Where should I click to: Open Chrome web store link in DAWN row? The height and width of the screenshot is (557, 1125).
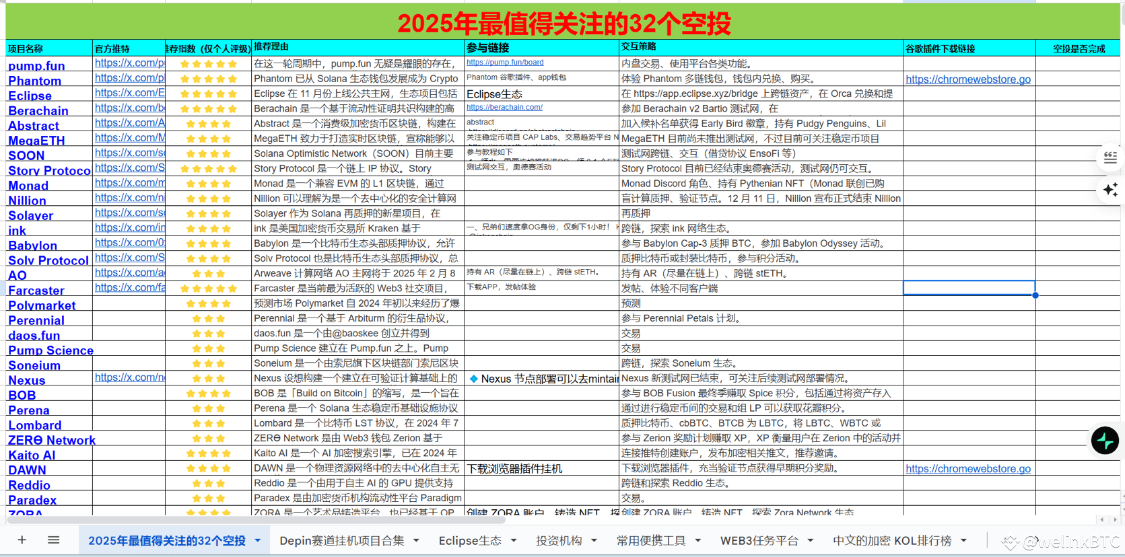tap(968, 469)
